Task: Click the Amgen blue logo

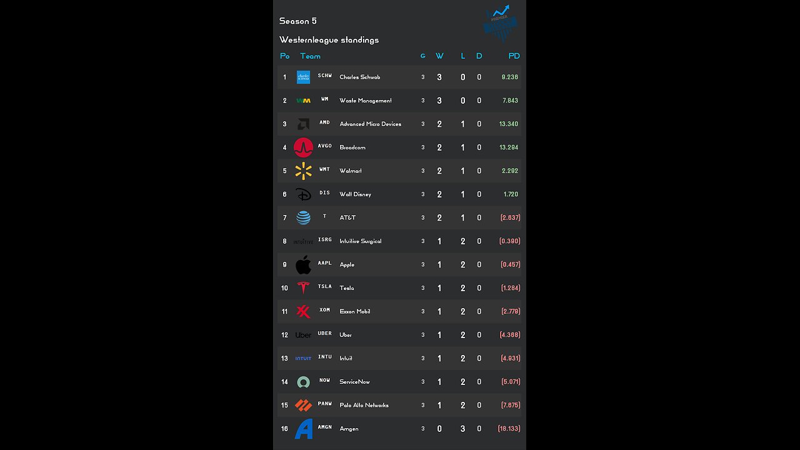Action: [303, 429]
